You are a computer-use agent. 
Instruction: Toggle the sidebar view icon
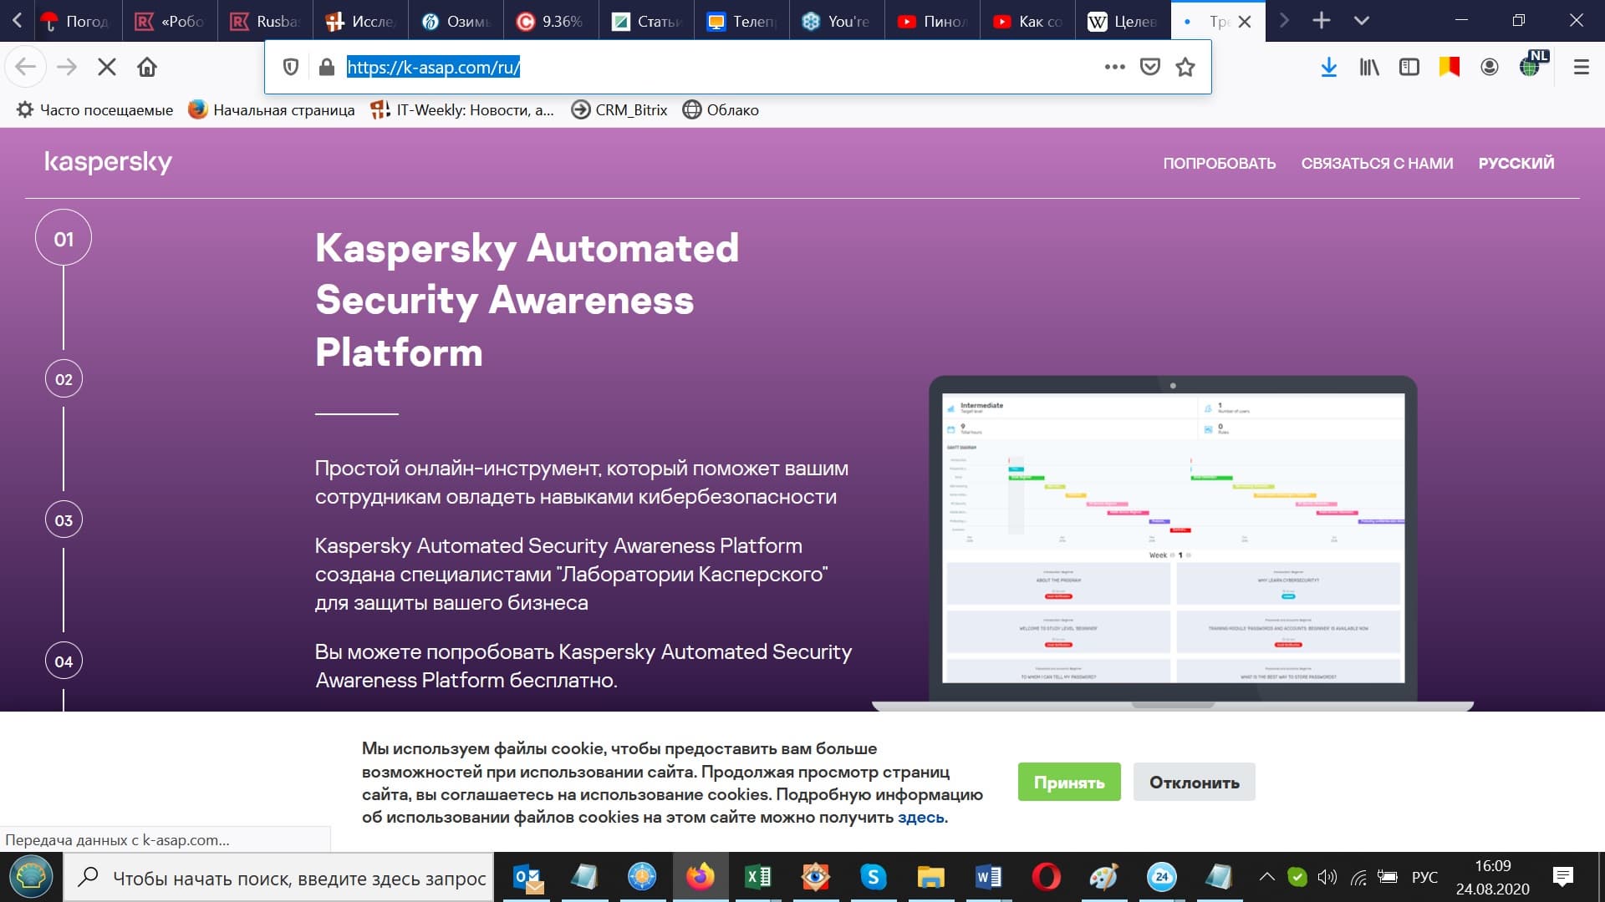[x=1409, y=67]
